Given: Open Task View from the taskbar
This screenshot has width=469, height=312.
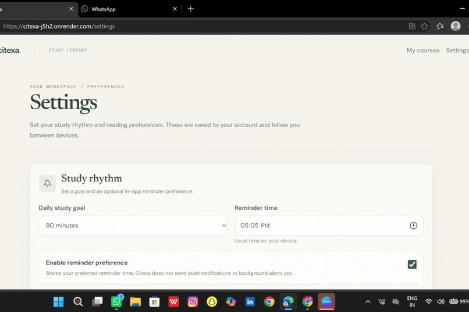Looking at the screenshot, I should point(97,302).
